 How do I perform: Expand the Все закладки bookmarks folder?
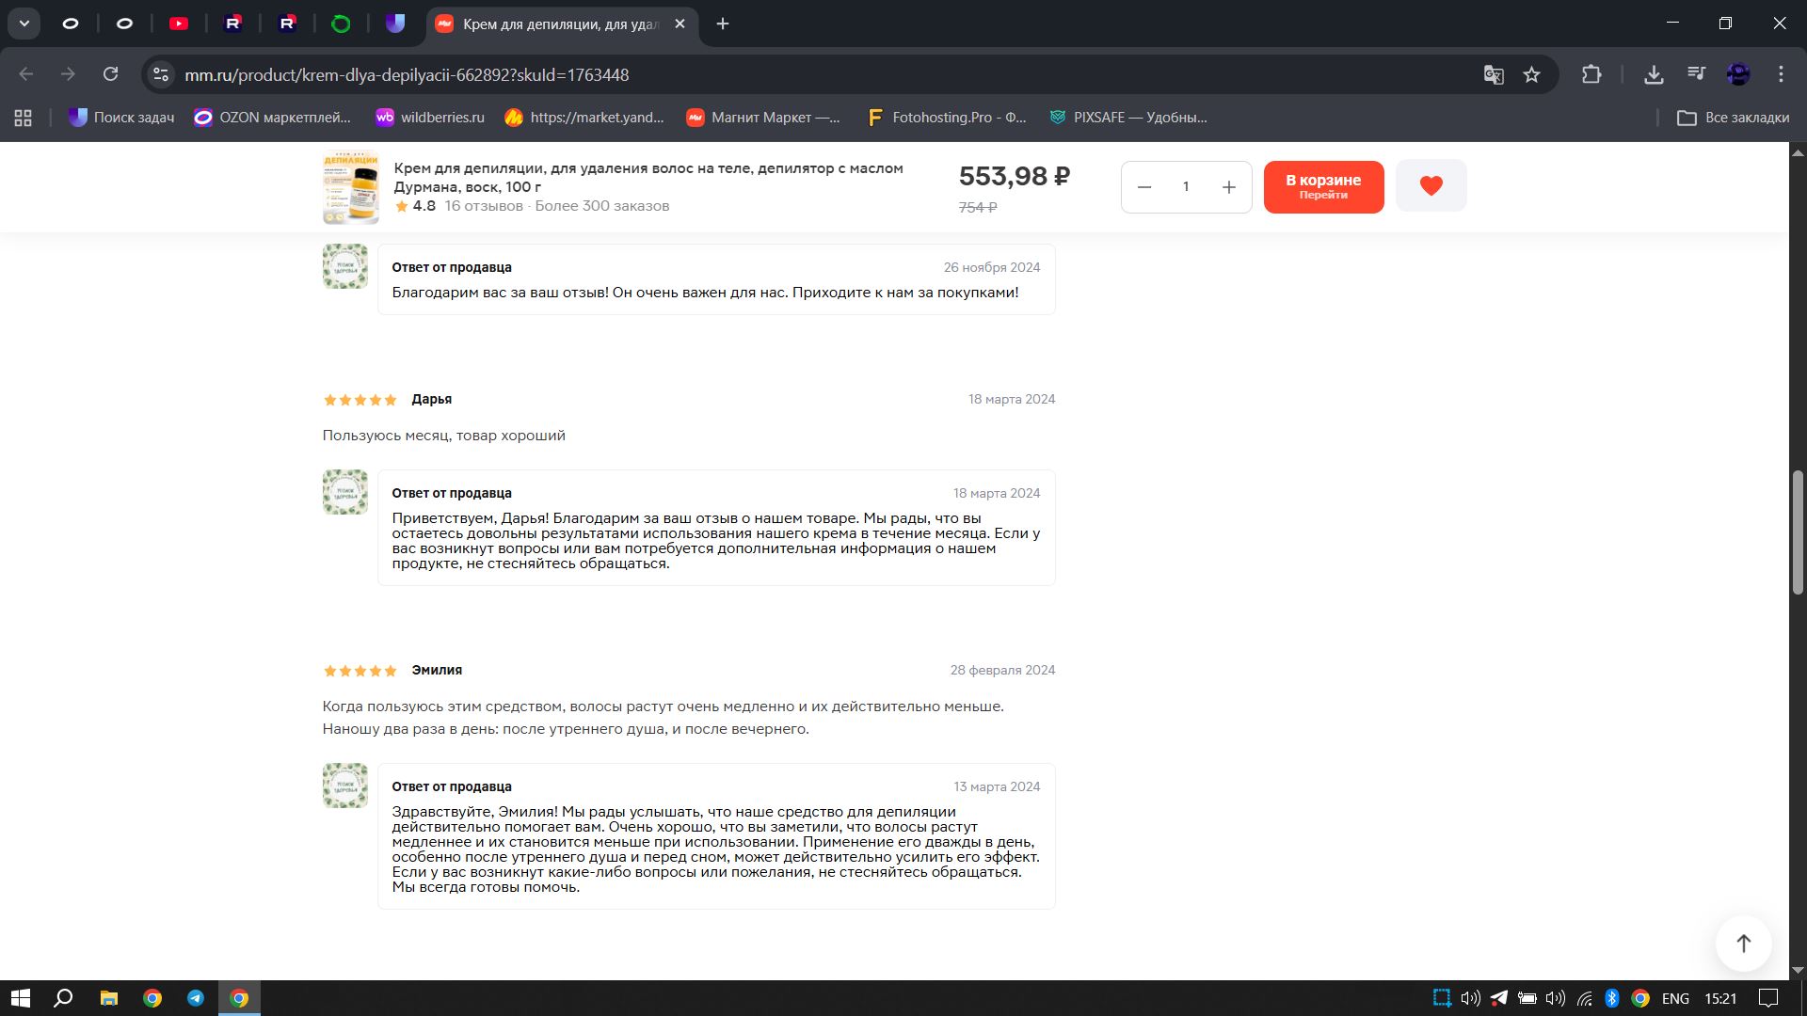(x=1733, y=118)
